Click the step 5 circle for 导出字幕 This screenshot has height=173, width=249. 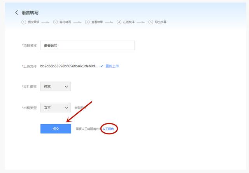coord(151,22)
